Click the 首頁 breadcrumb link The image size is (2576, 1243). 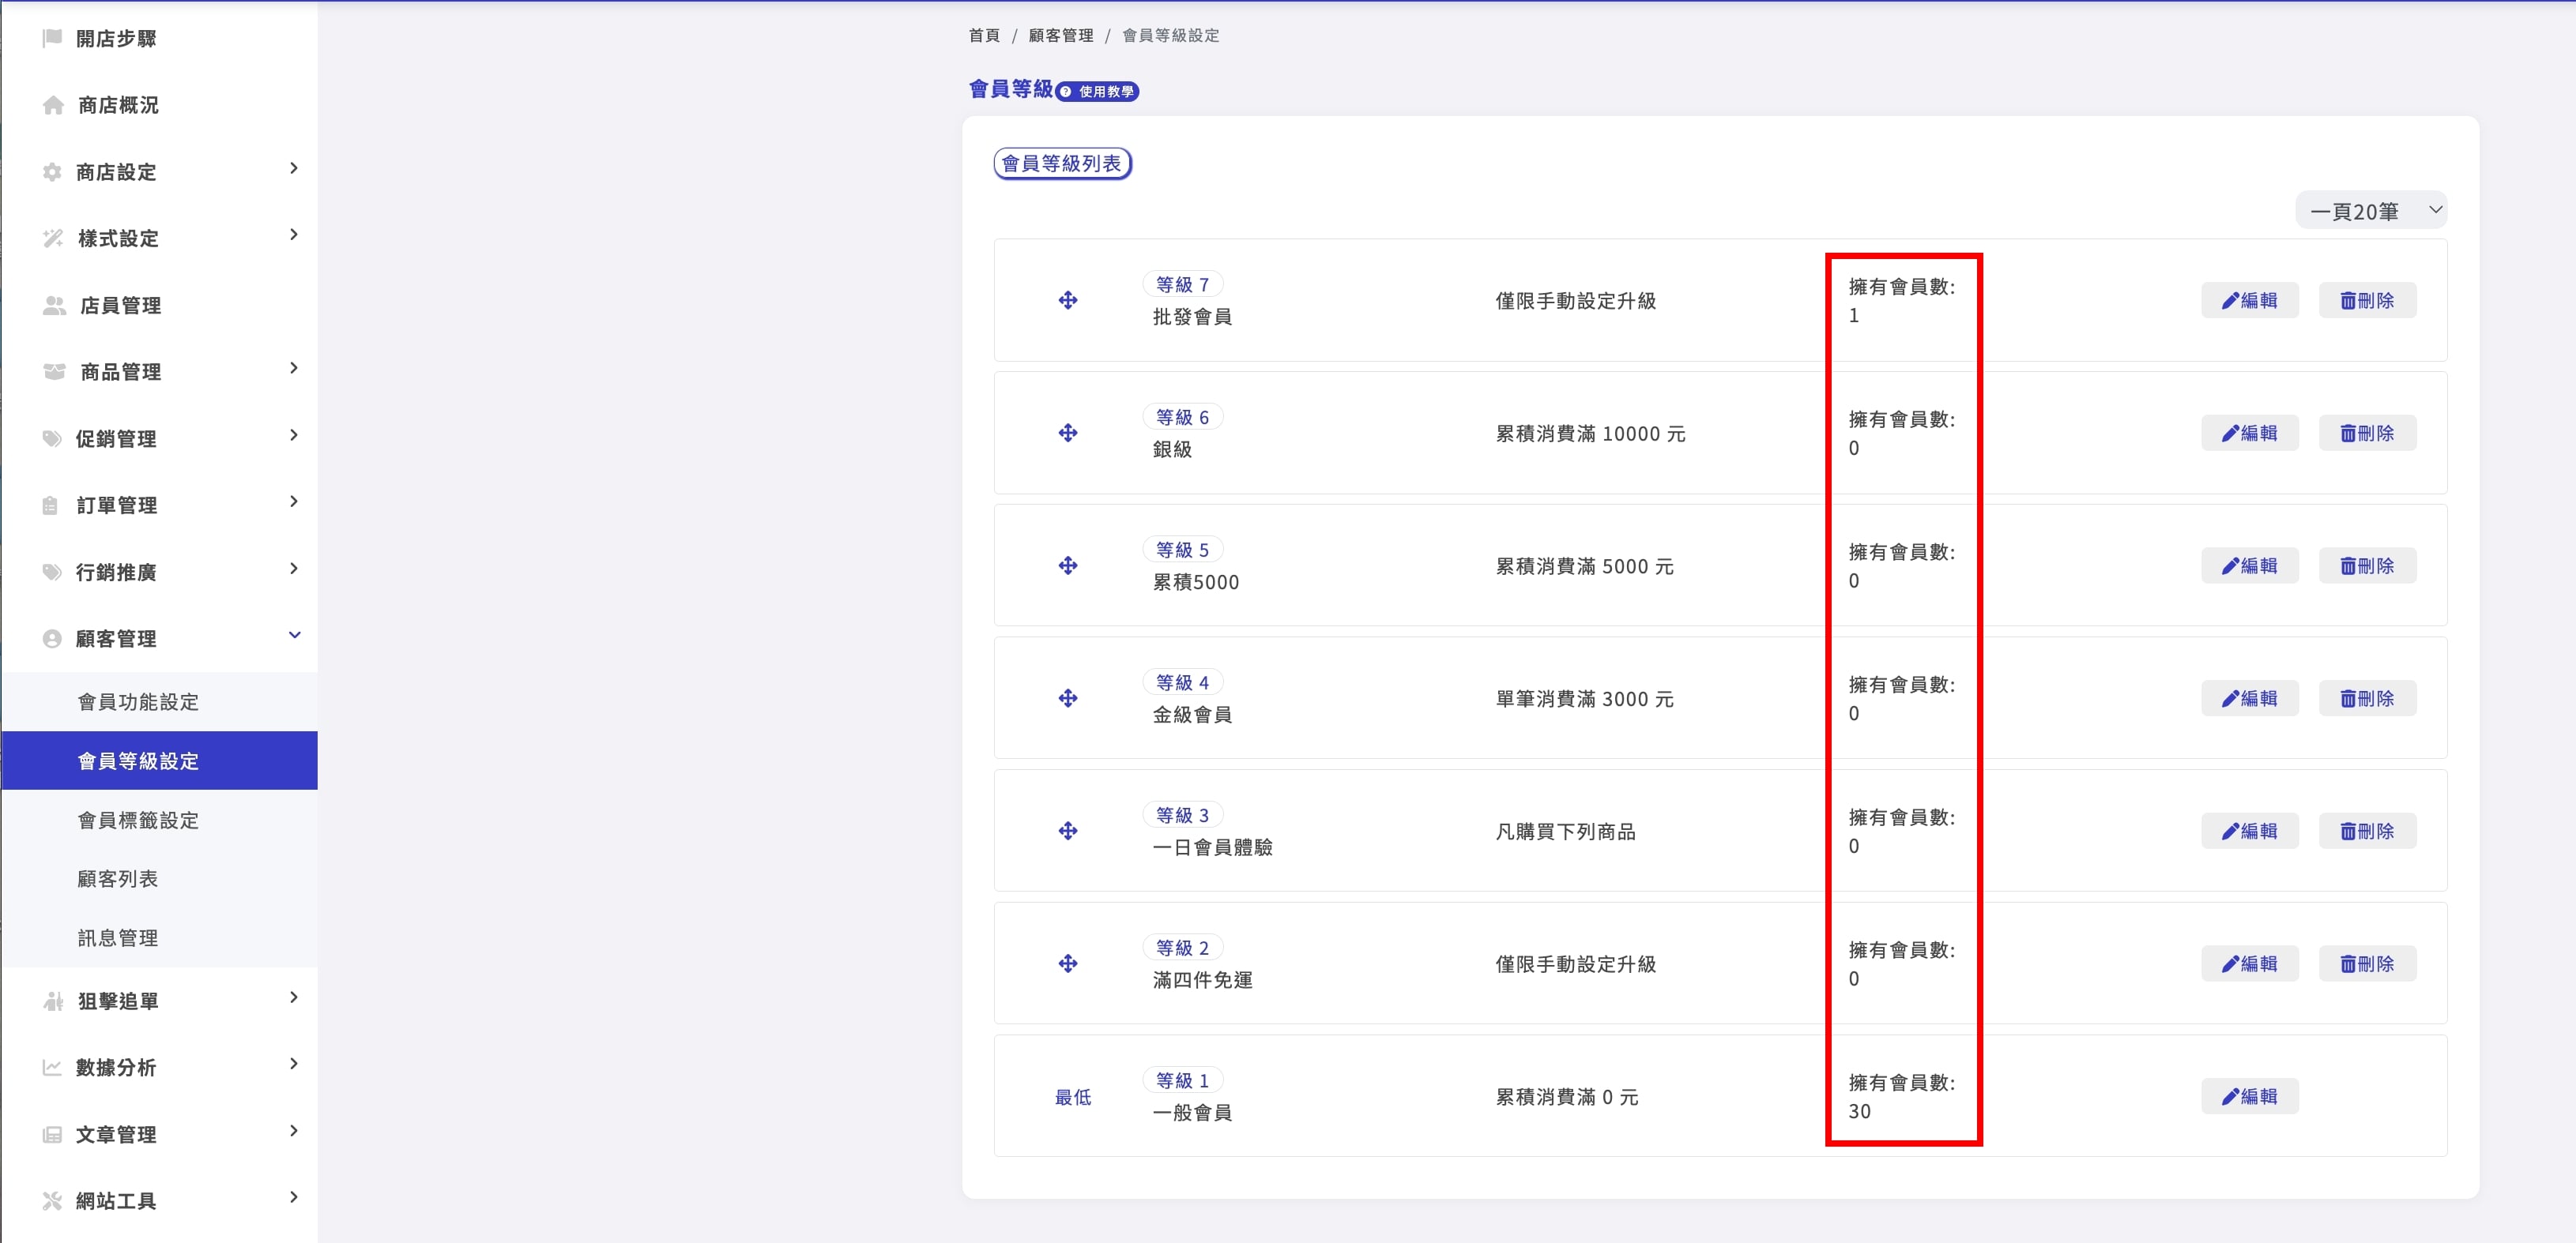point(984,35)
